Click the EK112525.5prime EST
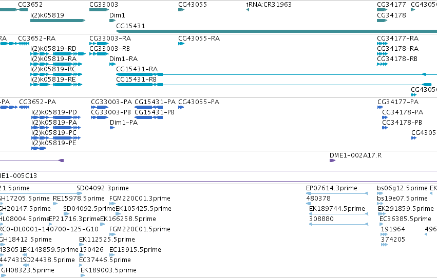Image resolution: width=437 pixels, height=278 pixels. point(82,245)
